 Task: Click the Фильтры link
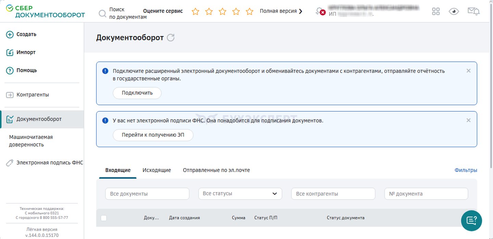click(466, 170)
